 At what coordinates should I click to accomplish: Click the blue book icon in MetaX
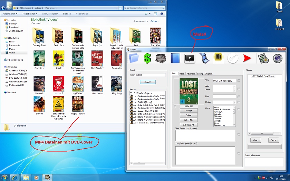pos(175,58)
